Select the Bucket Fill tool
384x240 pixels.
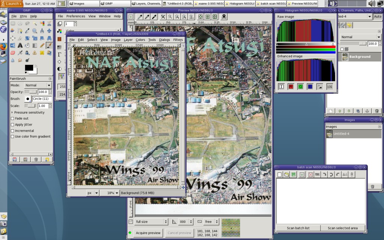point(27,45)
